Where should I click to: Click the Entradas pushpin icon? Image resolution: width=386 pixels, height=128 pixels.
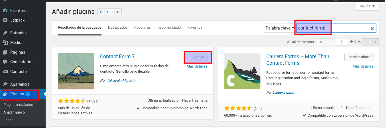(x=5, y=33)
